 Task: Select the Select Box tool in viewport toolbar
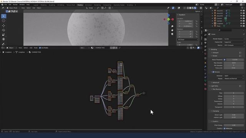(3, 16)
